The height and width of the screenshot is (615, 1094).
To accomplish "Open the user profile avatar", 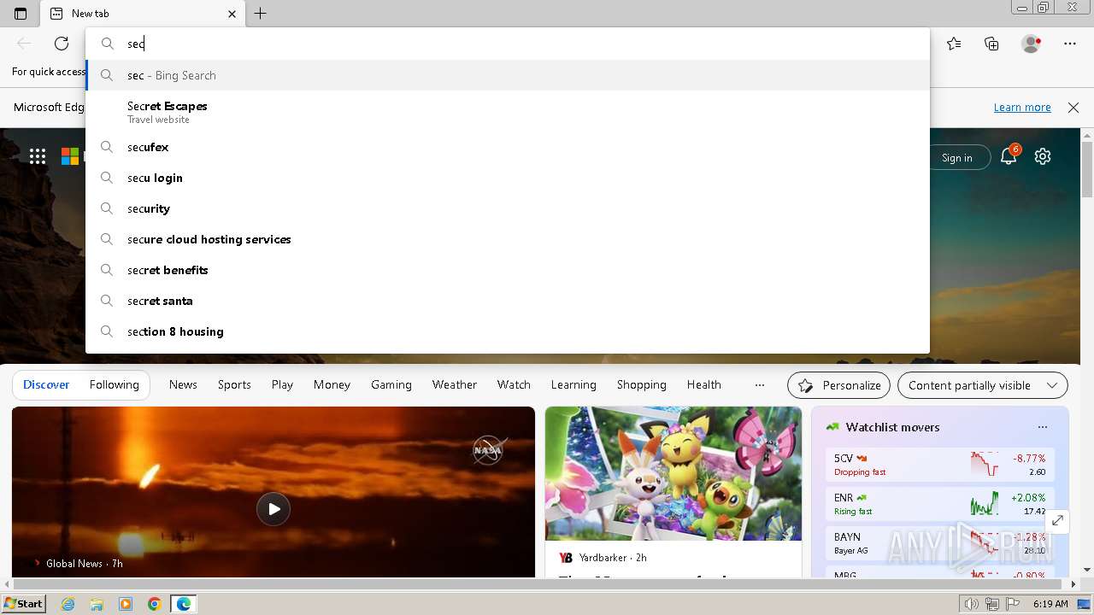I will [1032, 44].
